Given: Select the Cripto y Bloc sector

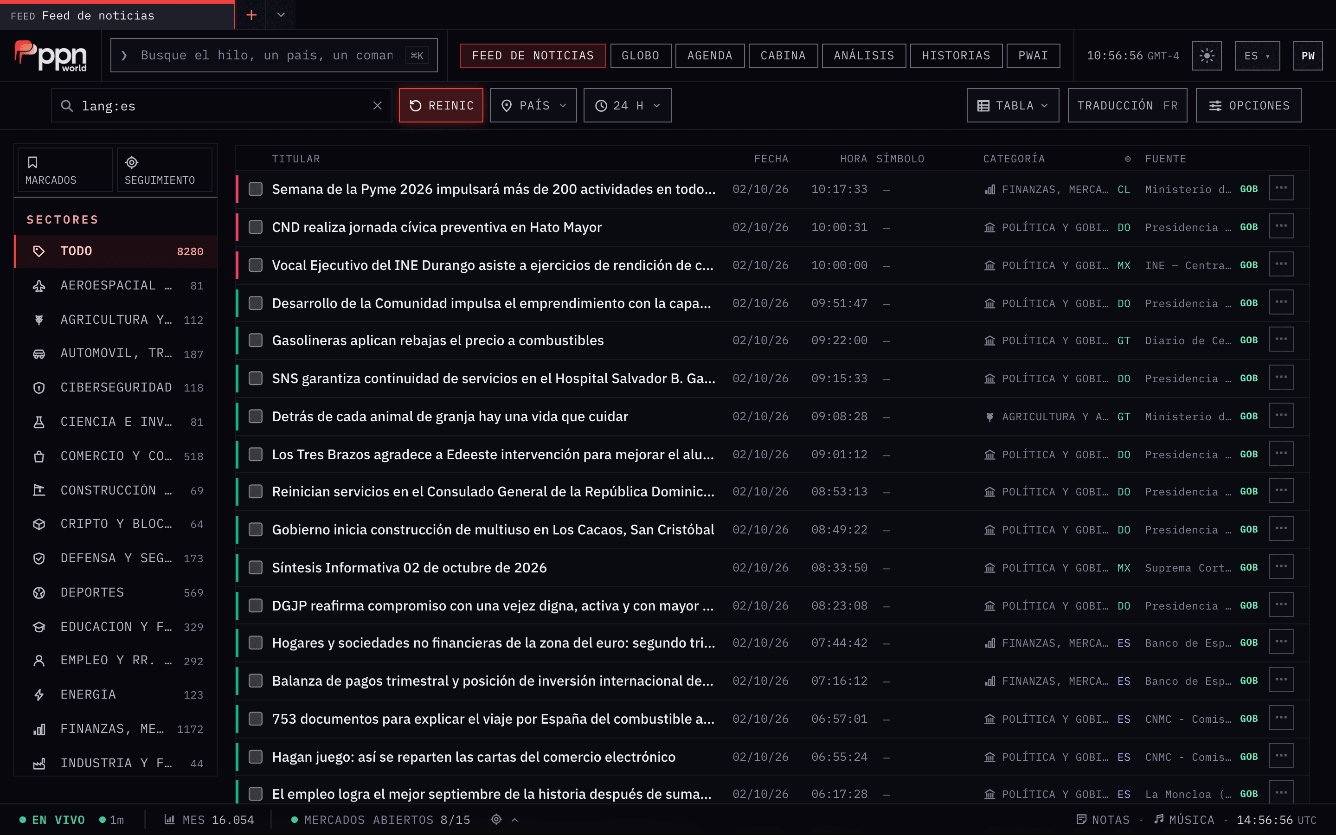Looking at the screenshot, I should (x=116, y=524).
